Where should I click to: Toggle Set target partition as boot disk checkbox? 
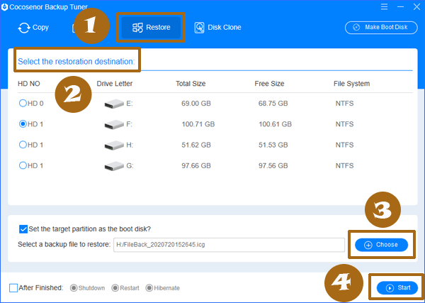tap(23, 229)
